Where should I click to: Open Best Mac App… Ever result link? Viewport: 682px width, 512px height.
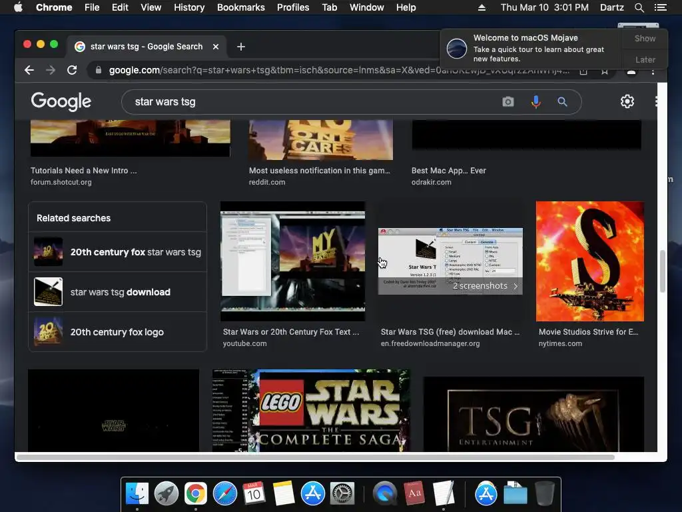pos(449,171)
